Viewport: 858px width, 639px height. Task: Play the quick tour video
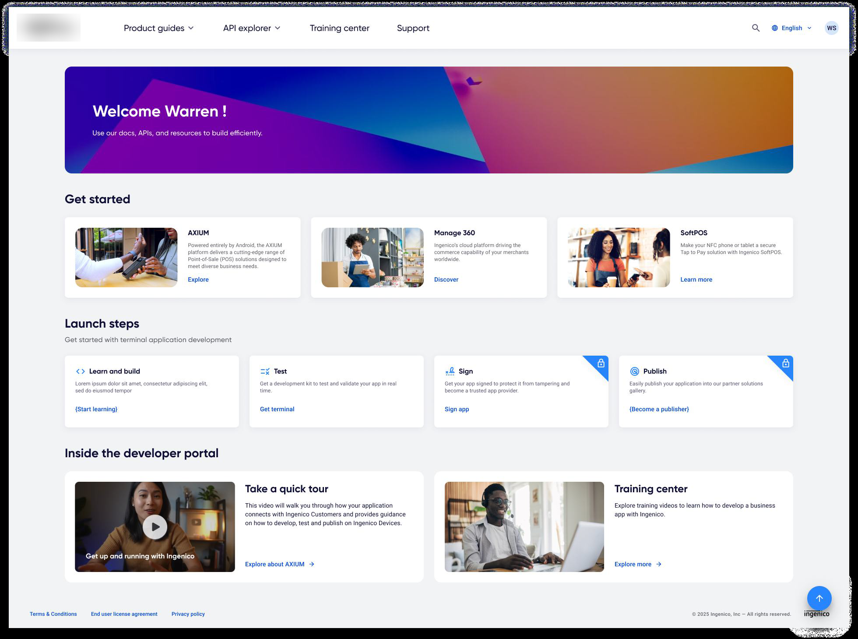tap(155, 527)
